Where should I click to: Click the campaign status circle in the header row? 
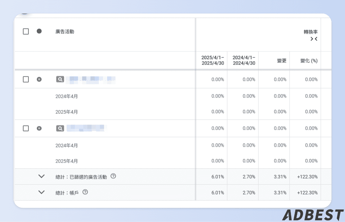(39, 31)
